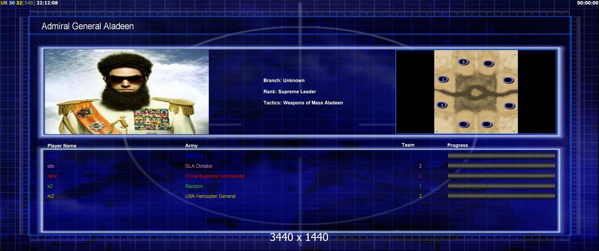Click the China Supreme Commander army entry
Screen dimensions: 599x251
pos(215,176)
